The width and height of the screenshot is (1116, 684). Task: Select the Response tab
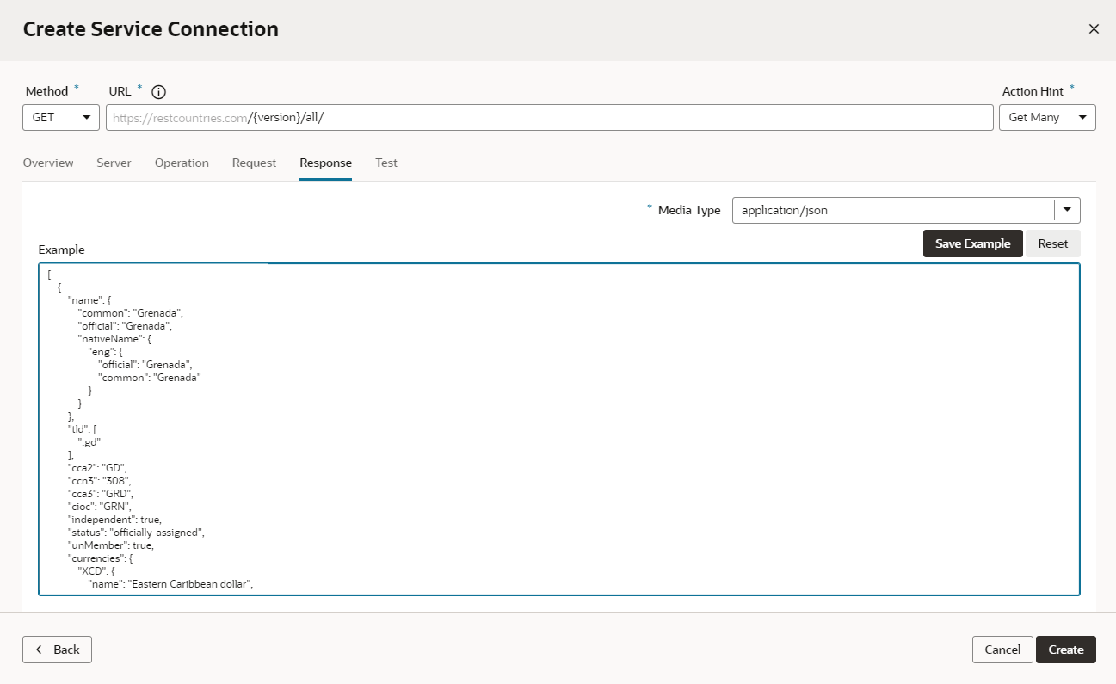click(325, 163)
